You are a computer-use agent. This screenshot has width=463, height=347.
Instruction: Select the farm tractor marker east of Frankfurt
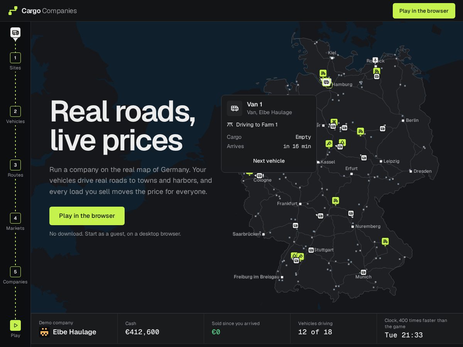pyautogui.click(x=336, y=200)
